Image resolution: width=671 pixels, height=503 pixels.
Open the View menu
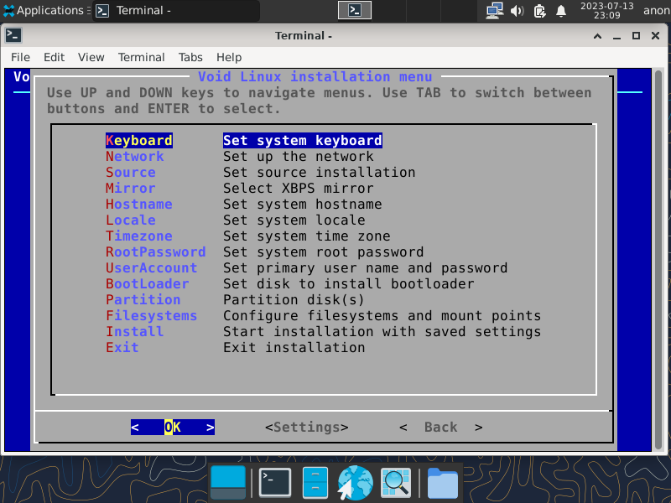click(91, 57)
